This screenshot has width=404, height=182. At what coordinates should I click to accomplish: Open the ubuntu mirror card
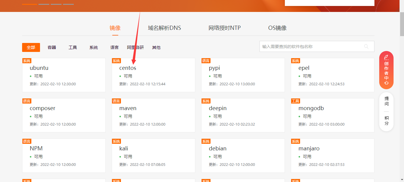[x=64, y=75]
